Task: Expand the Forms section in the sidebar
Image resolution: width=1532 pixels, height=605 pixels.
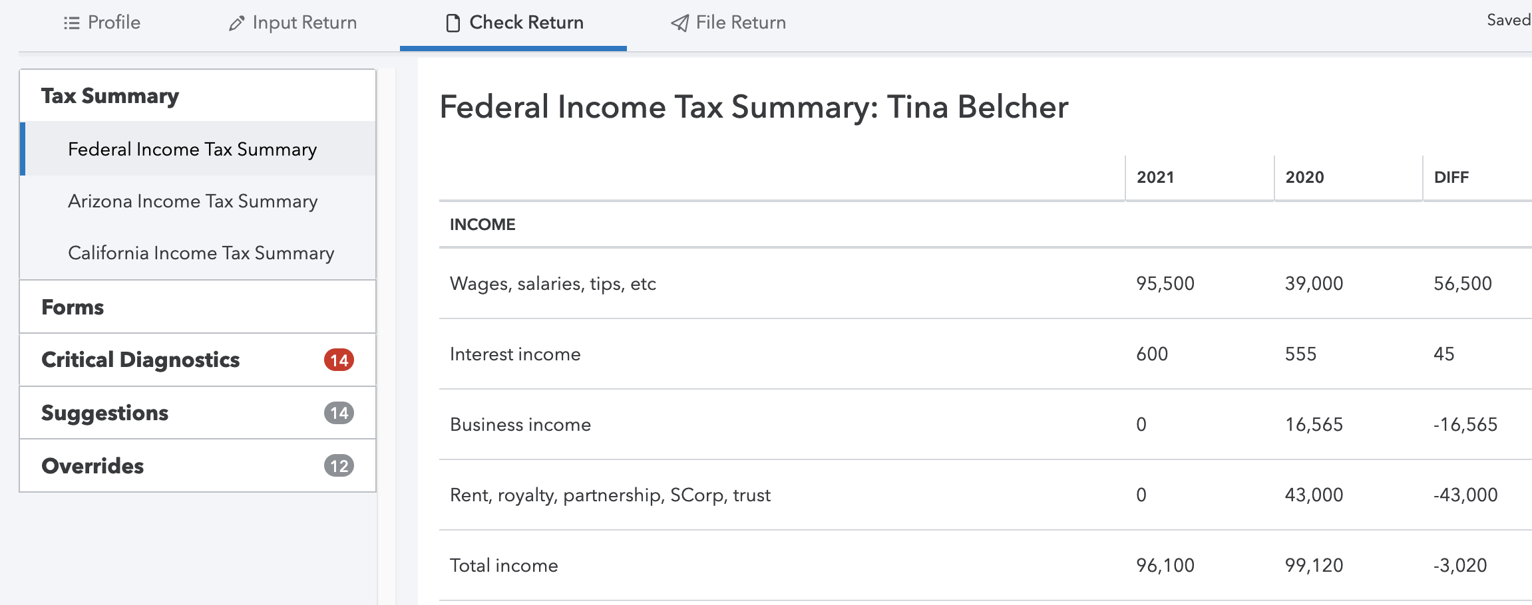Action: (72, 306)
